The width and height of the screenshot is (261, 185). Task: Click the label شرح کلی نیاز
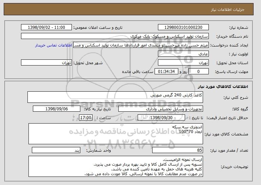[x=236, y=97]
